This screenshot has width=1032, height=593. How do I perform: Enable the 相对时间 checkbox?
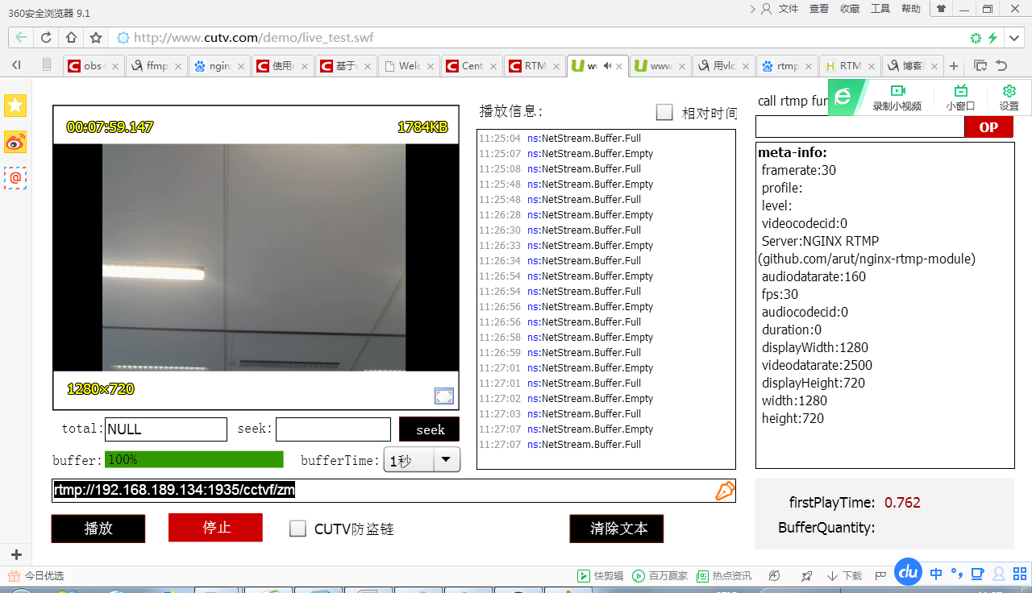pyautogui.click(x=664, y=113)
